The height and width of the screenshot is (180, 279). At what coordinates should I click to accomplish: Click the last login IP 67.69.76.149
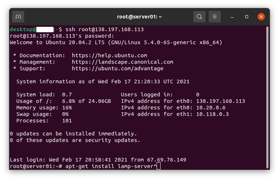click(166, 160)
